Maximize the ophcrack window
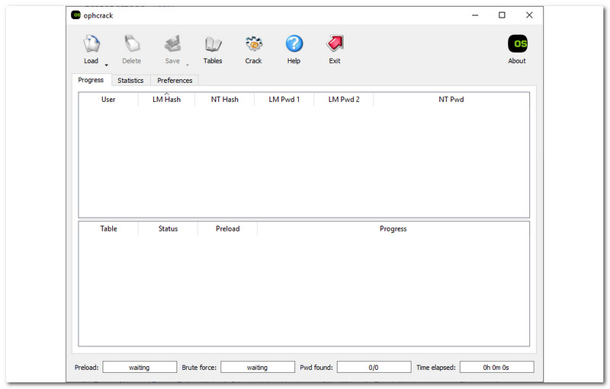This screenshot has width=610, height=389. (x=502, y=15)
